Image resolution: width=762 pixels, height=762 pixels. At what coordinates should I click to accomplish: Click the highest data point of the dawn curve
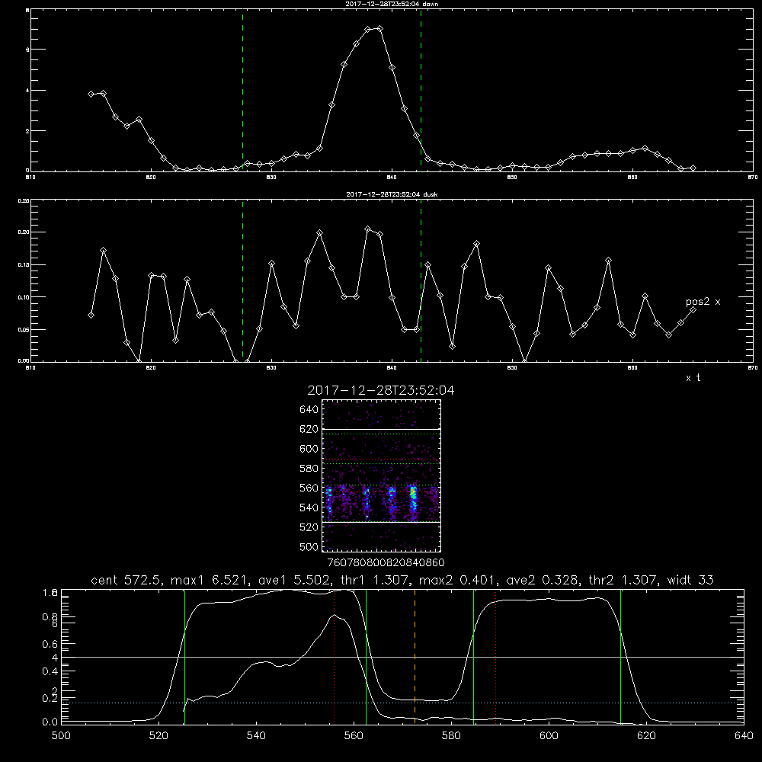(379, 29)
